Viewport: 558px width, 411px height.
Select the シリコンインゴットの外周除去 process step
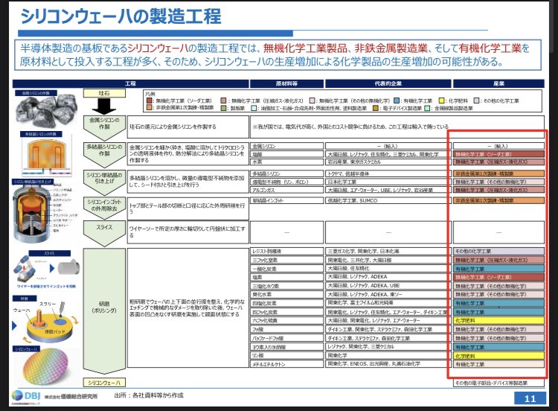click(x=104, y=208)
